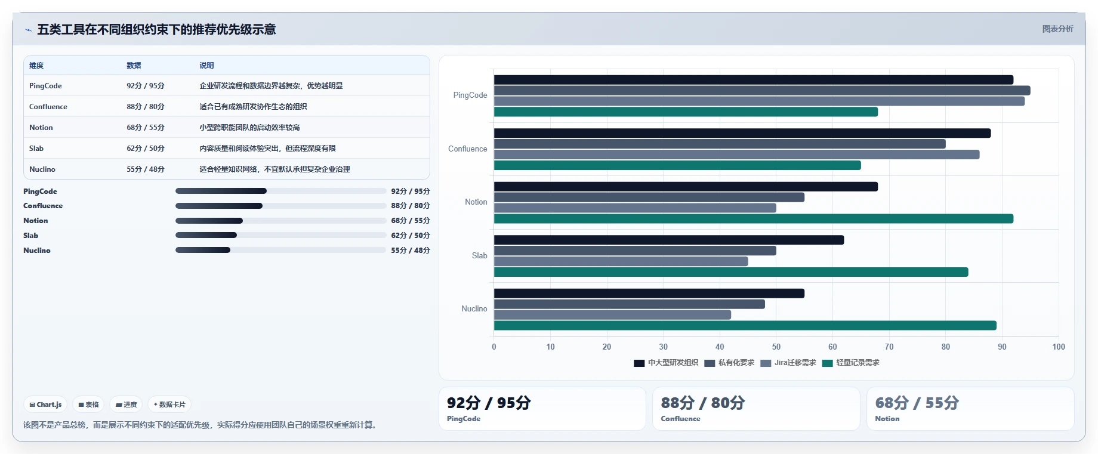Click the Nuclino progress bar
Screen dimensions: 1098x454
point(280,250)
